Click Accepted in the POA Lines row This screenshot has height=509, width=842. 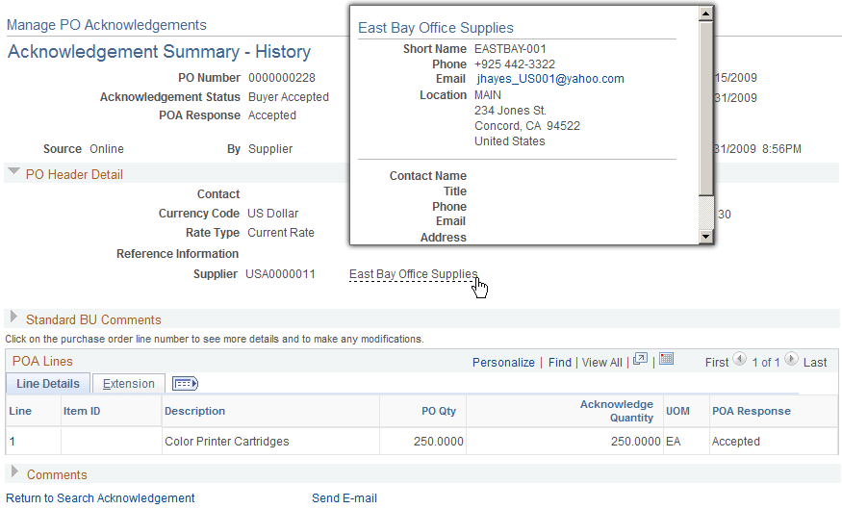click(x=736, y=442)
